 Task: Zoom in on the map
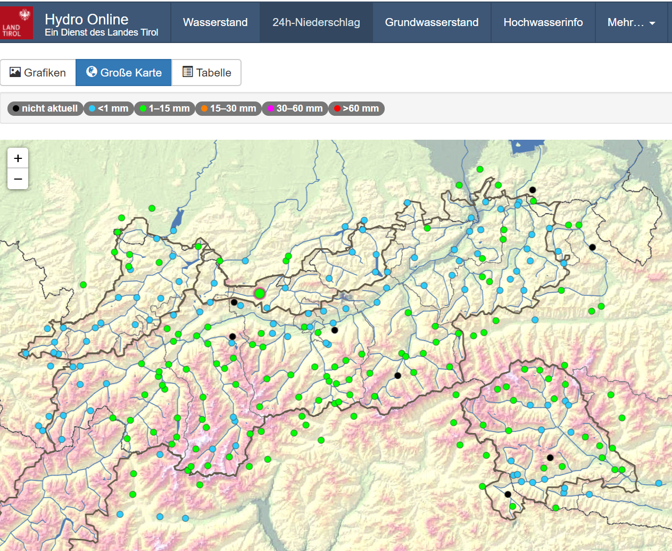[18, 158]
